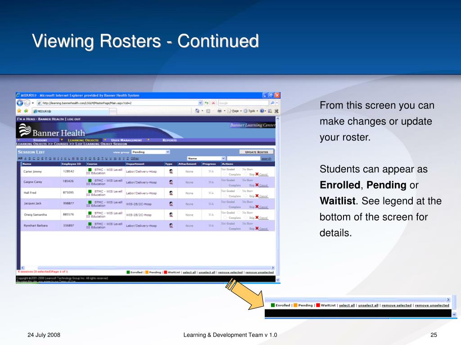Select No Show radio for Orwig Samantha

coord(239,212)
